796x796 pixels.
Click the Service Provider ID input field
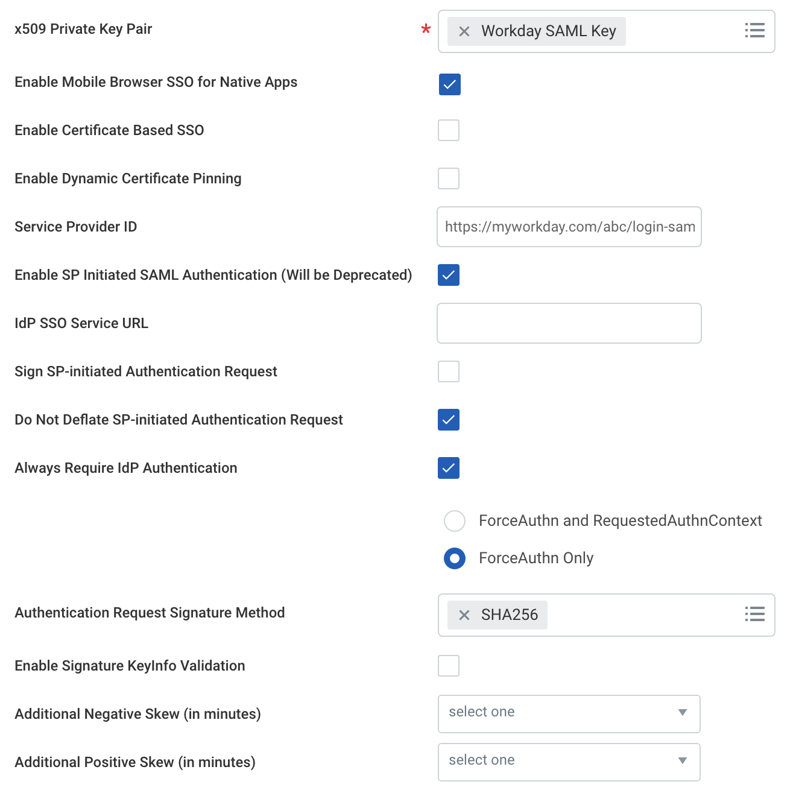(x=568, y=227)
